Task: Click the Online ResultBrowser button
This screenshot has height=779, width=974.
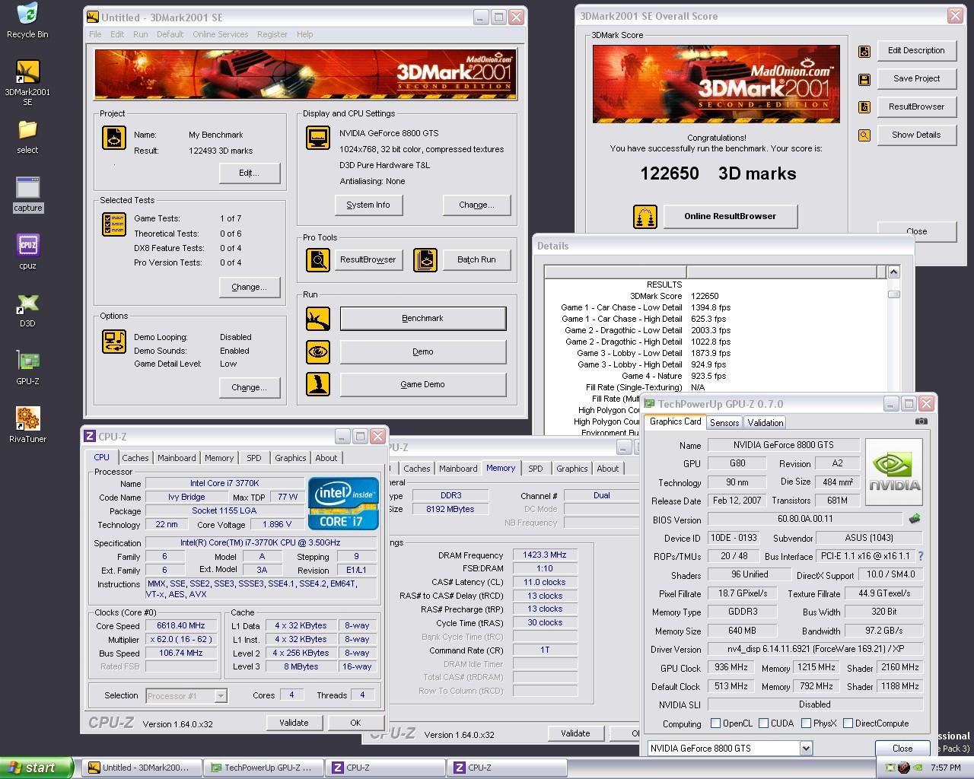Action: 730,216
